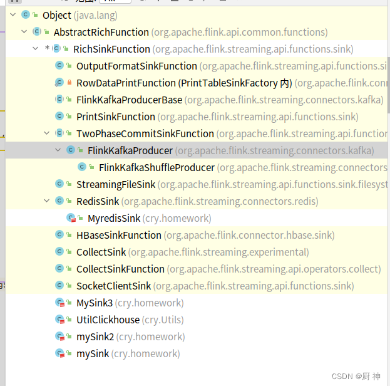Click the class icon of MyredisSink
390x386 pixels.
[x=71, y=218]
